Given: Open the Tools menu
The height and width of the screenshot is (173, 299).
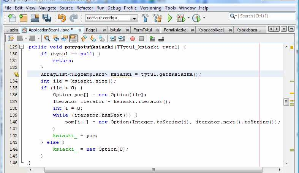Looking at the screenshot, I should tap(170, 8).
